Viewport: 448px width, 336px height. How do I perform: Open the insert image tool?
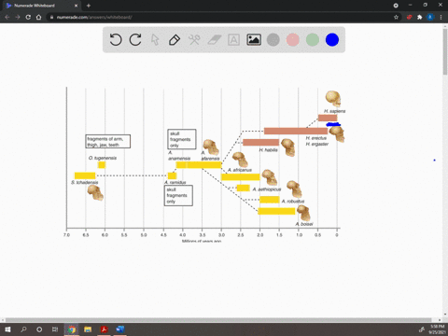coord(254,40)
